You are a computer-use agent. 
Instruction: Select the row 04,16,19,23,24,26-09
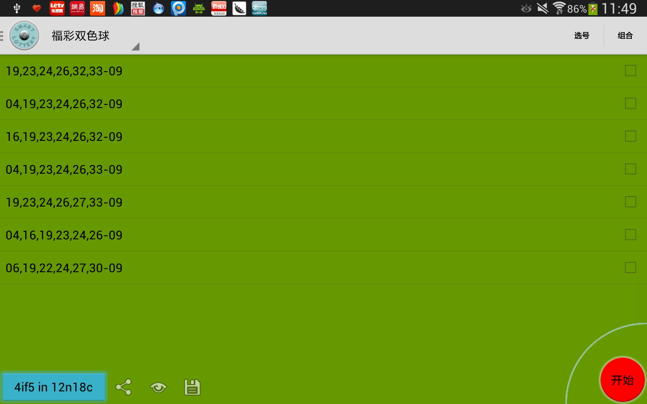(323, 235)
